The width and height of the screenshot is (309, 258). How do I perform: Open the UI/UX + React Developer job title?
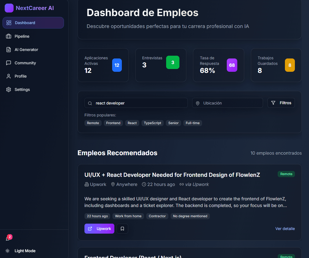(172, 175)
